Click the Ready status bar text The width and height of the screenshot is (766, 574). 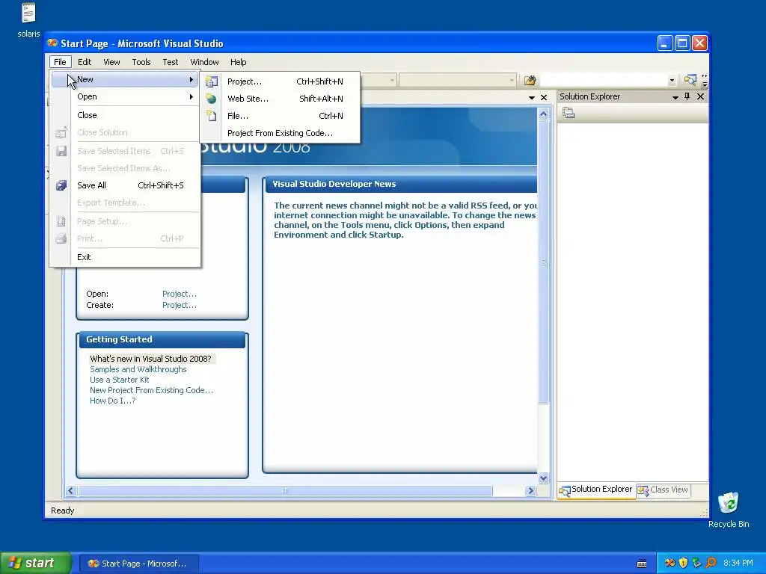[x=63, y=510]
